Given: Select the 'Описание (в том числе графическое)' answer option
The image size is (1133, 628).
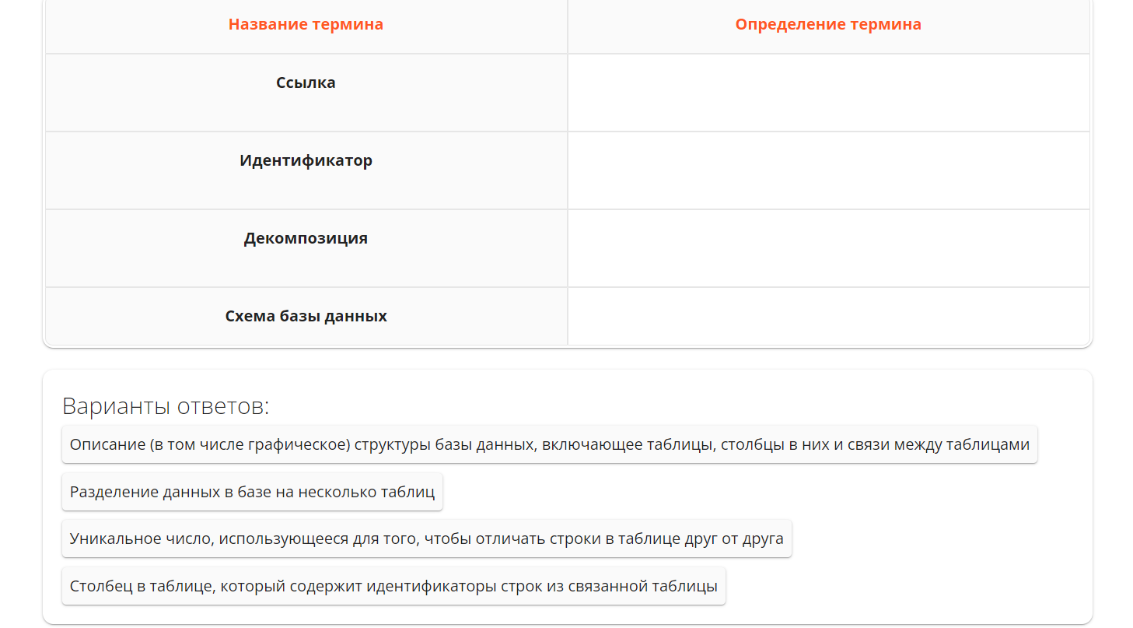Looking at the screenshot, I should click(549, 444).
